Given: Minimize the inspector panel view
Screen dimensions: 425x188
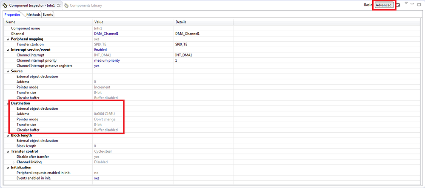Looking at the screenshot, I should point(412,3).
